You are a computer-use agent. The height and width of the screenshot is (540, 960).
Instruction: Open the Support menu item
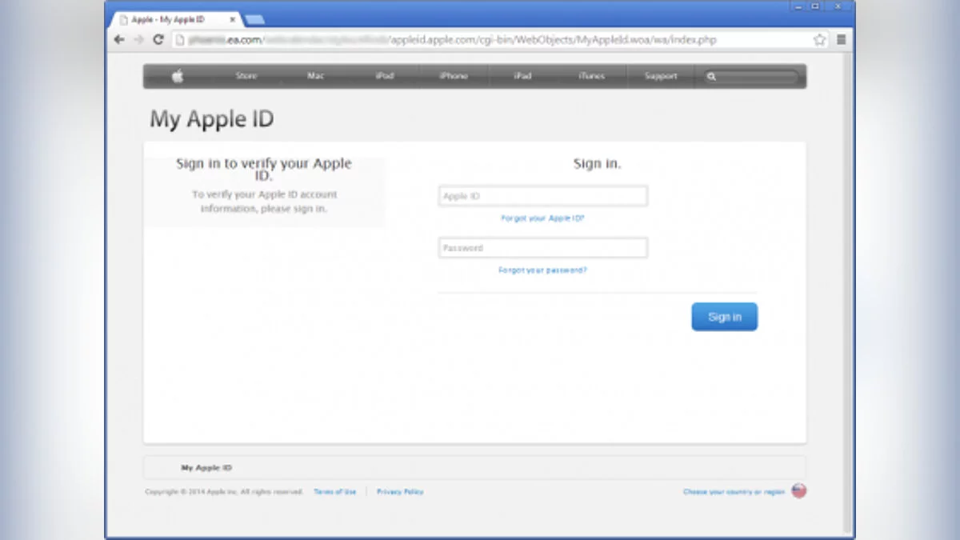point(661,76)
